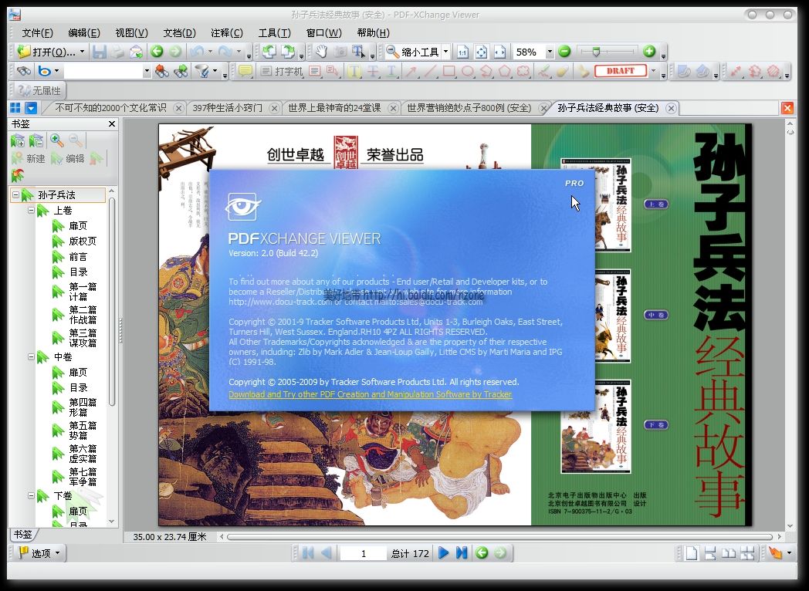Open the 帮助(H) menu
809x591 pixels.
pos(373,33)
